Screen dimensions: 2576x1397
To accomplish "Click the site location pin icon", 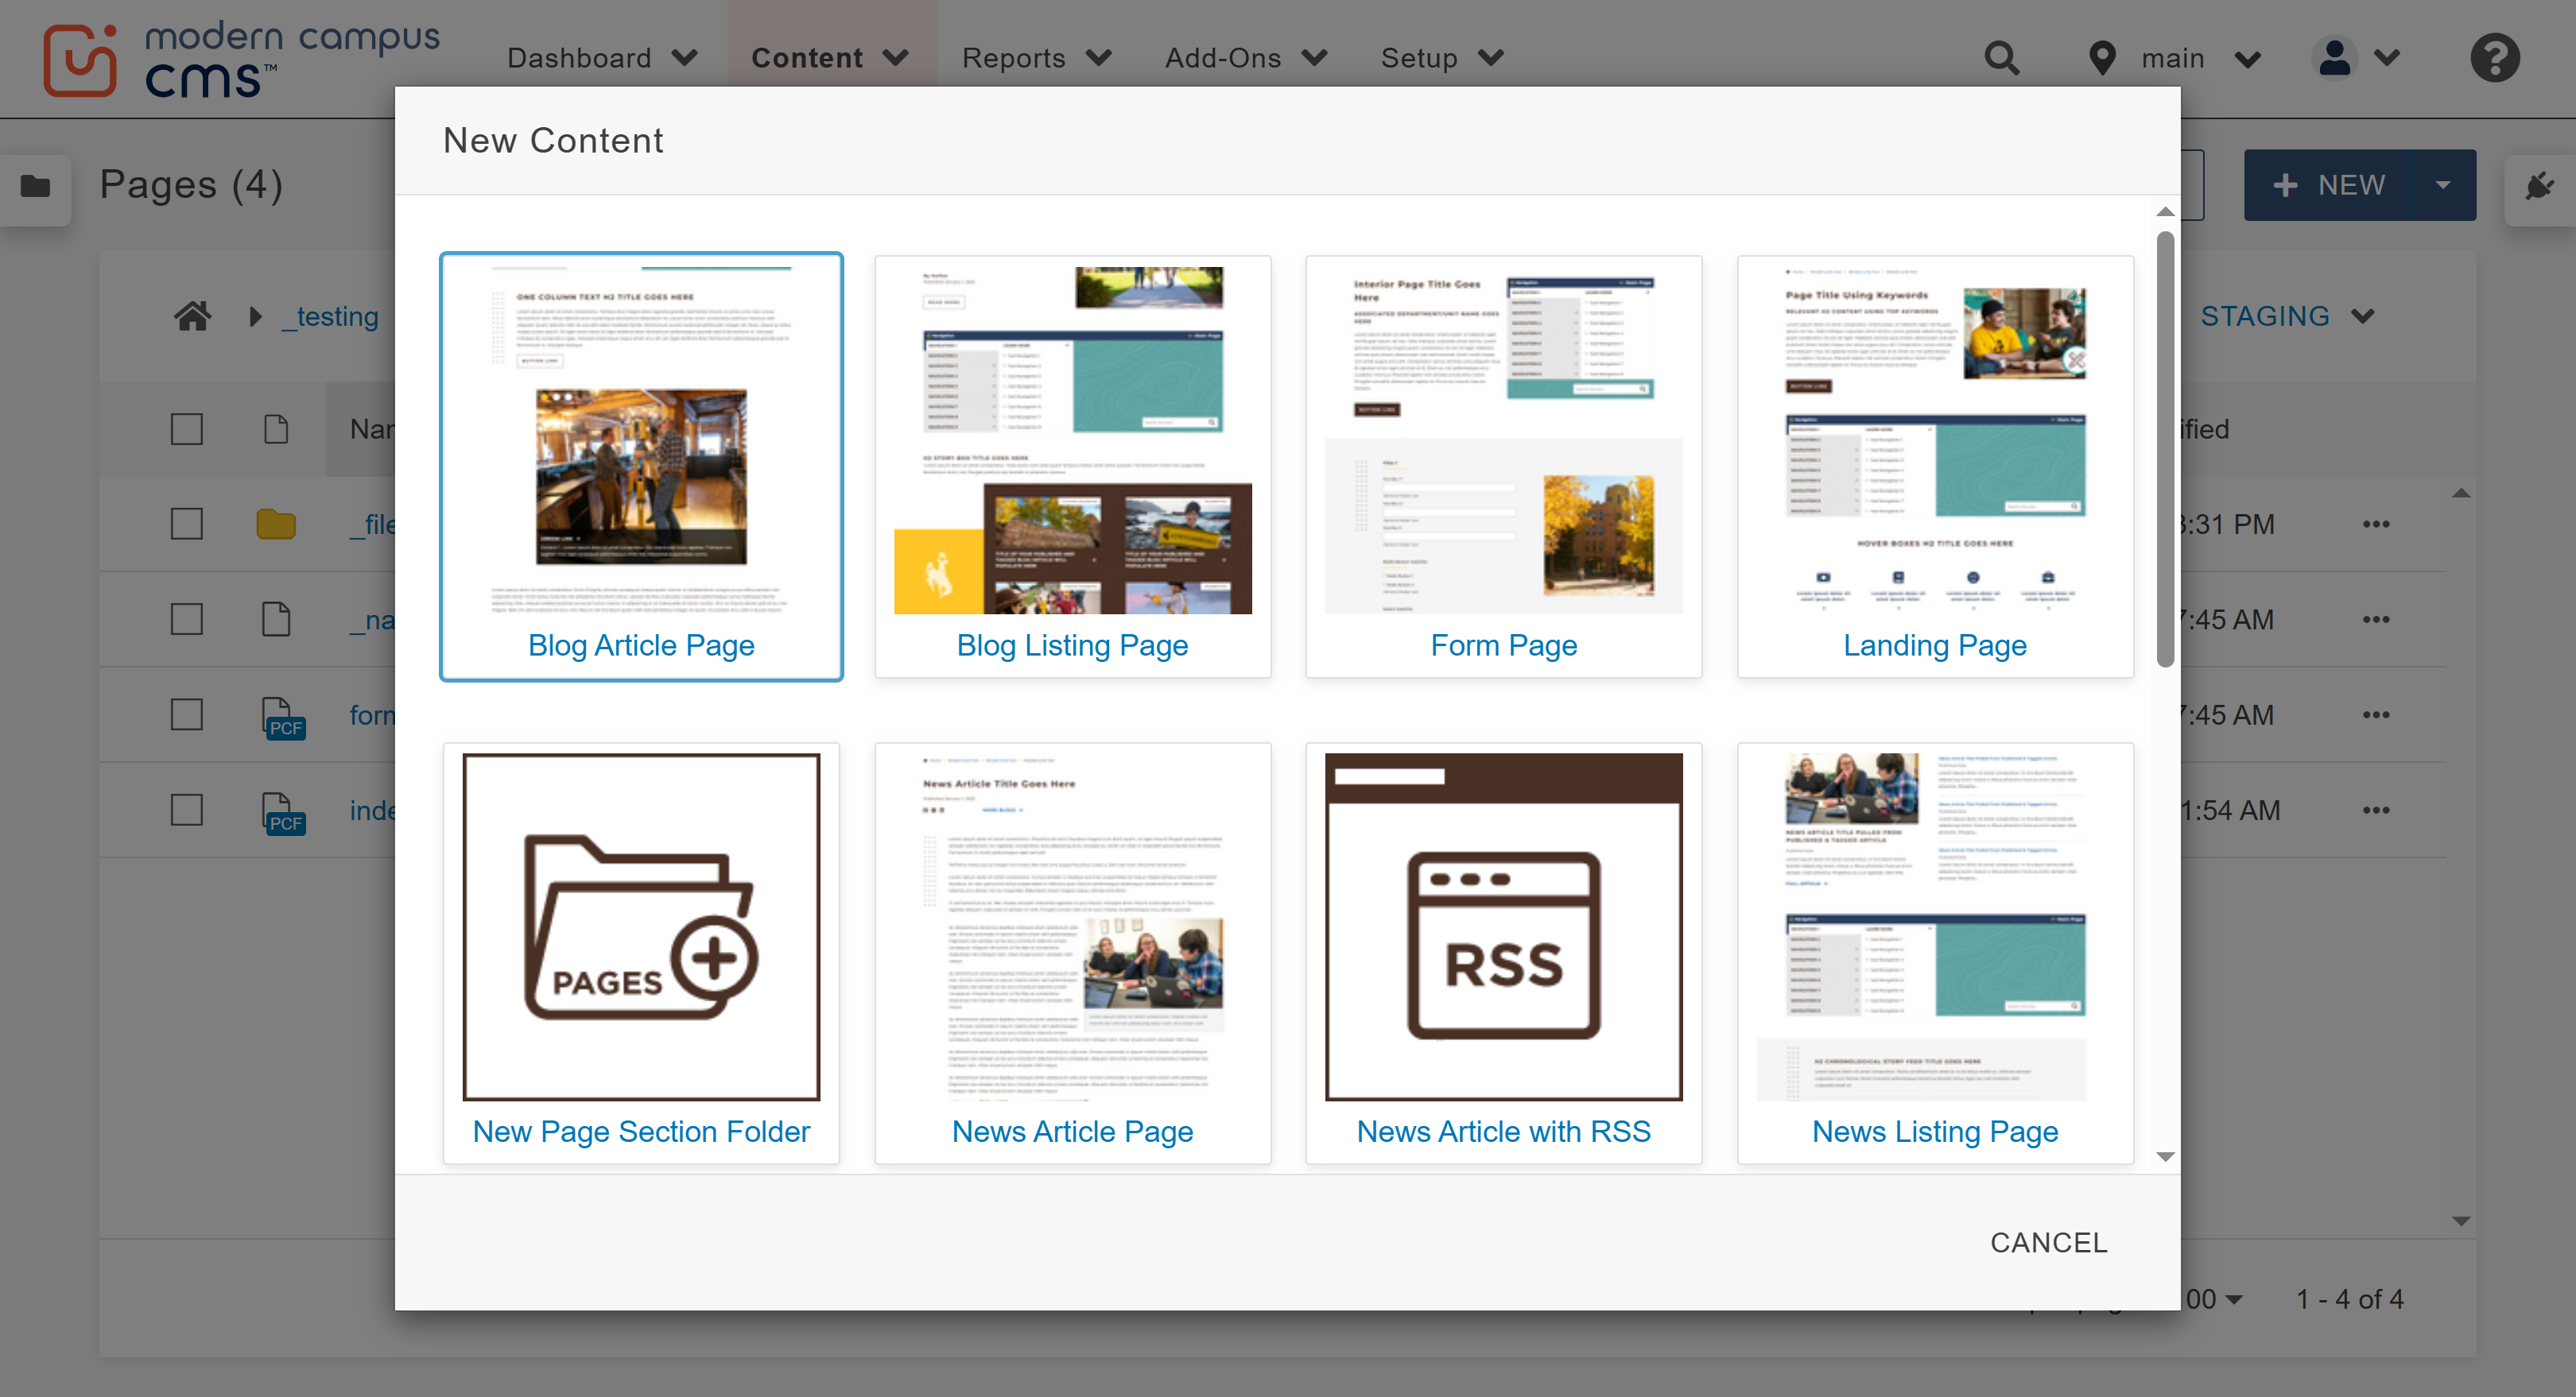I will click(2103, 58).
